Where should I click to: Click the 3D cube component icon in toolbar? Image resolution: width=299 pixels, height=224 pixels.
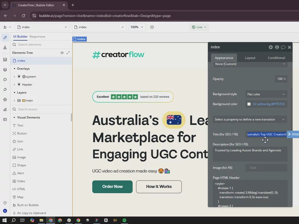coord(152,27)
